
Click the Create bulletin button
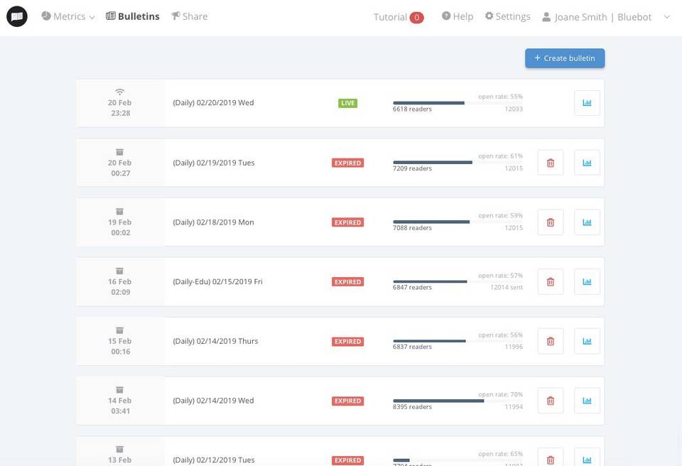565,58
